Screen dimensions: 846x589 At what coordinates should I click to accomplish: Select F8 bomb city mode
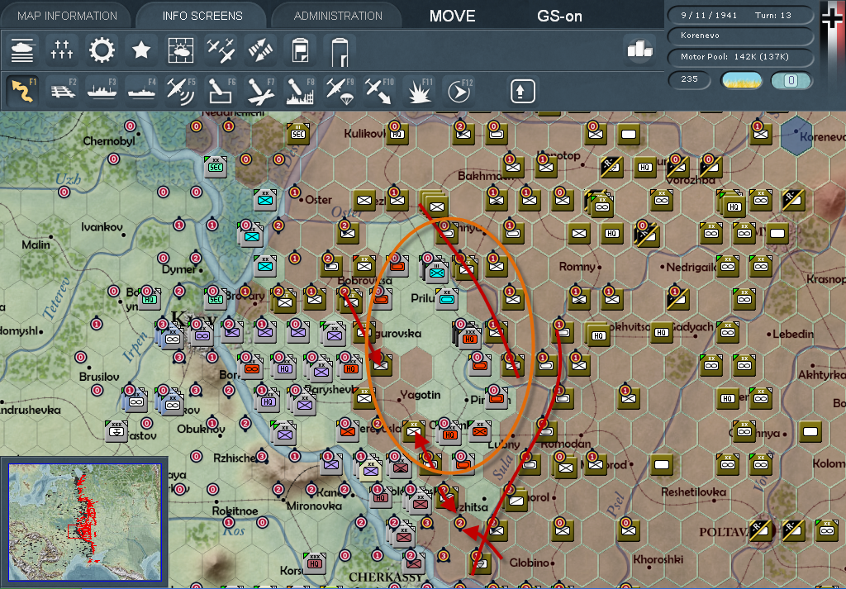(x=300, y=90)
